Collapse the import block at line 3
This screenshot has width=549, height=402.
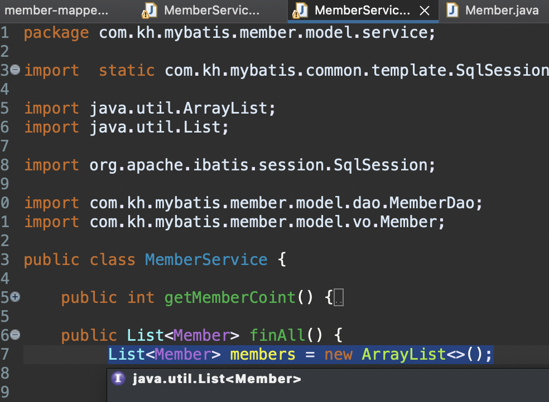(x=15, y=70)
